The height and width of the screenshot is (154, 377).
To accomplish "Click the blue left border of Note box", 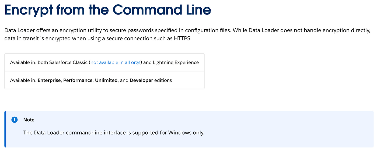I will pyautogui.click(x=5, y=129).
